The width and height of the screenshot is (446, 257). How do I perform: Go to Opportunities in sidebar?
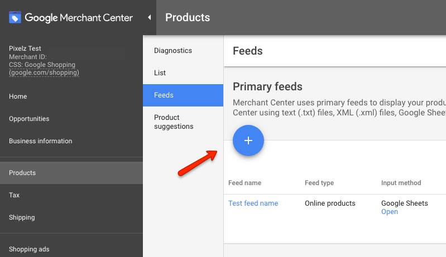(x=29, y=119)
